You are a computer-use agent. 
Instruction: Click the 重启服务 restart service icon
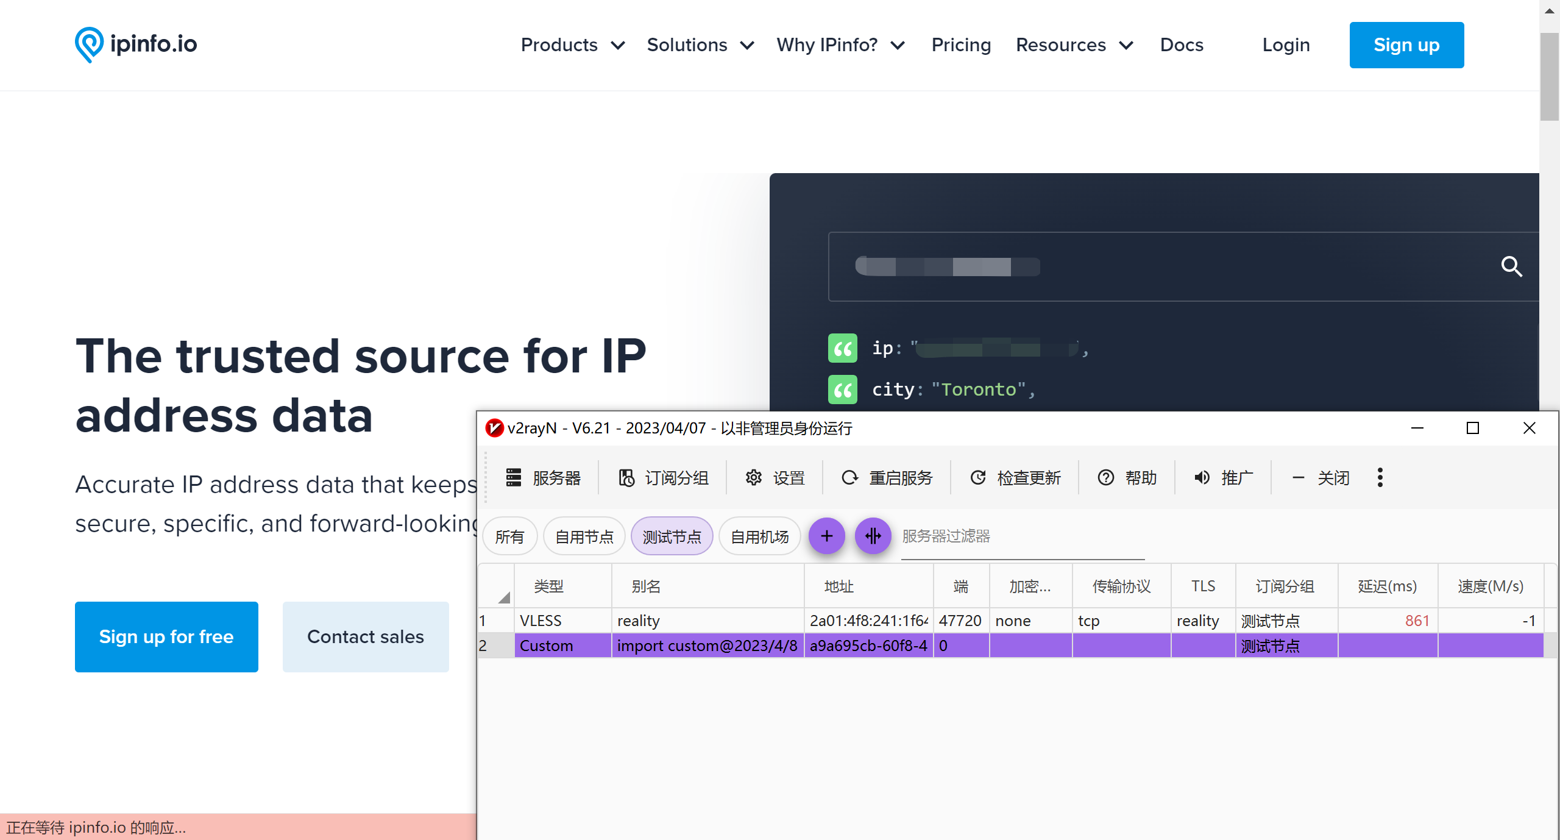[849, 477]
